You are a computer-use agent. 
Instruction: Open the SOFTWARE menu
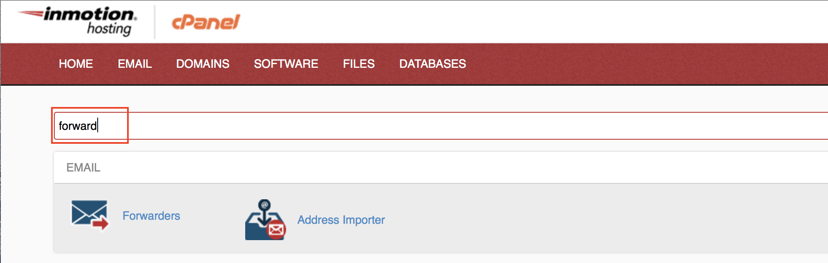pyautogui.click(x=286, y=64)
